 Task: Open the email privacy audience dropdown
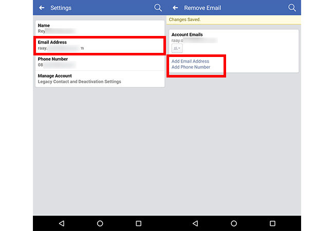point(177,48)
